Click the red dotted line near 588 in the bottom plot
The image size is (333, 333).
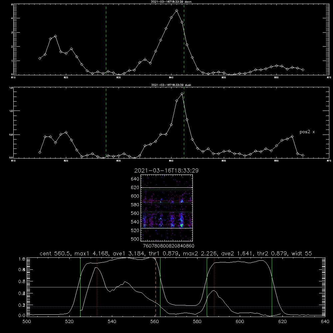point(214,287)
